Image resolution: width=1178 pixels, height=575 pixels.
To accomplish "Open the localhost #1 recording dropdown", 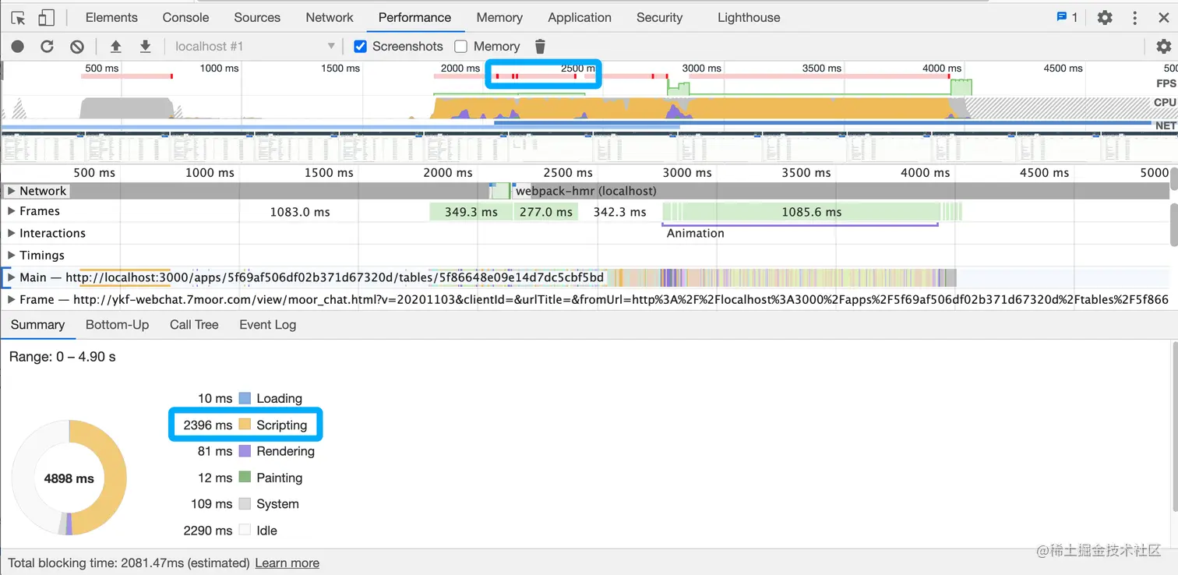I will 255,47.
